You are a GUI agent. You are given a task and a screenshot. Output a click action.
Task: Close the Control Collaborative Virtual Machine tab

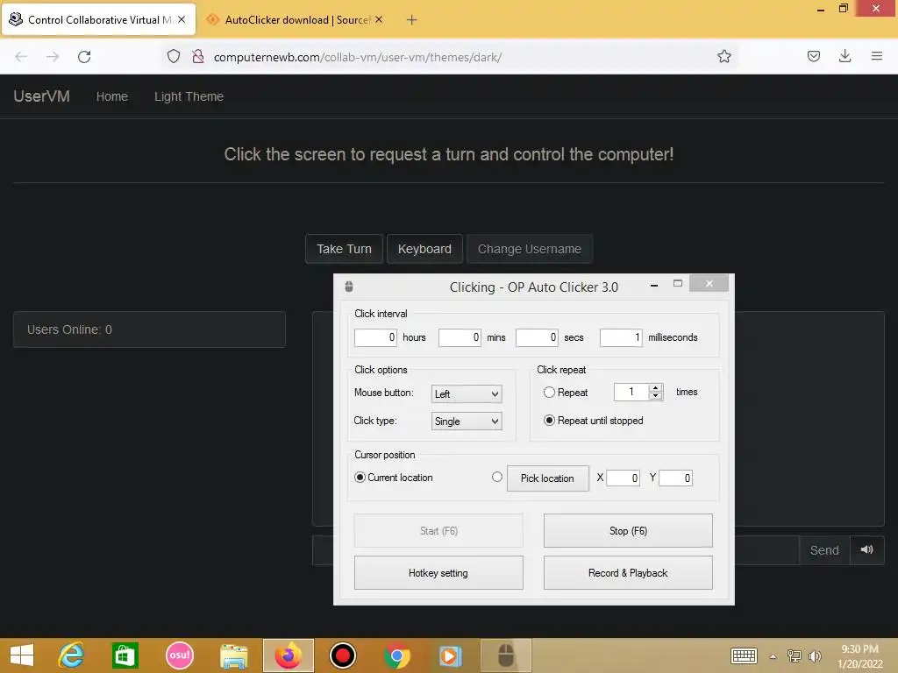coord(182,19)
